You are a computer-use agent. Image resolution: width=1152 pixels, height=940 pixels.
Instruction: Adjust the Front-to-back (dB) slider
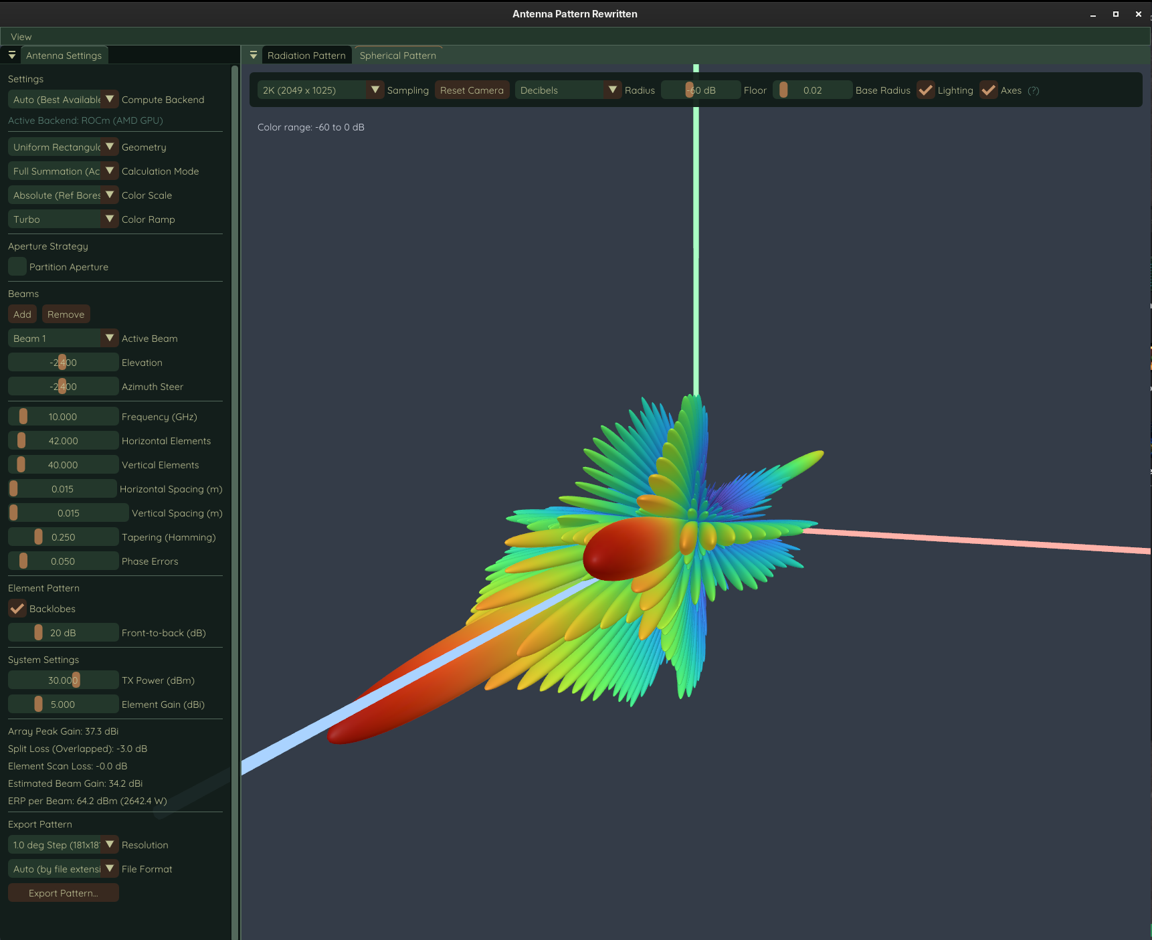[63, 632]
